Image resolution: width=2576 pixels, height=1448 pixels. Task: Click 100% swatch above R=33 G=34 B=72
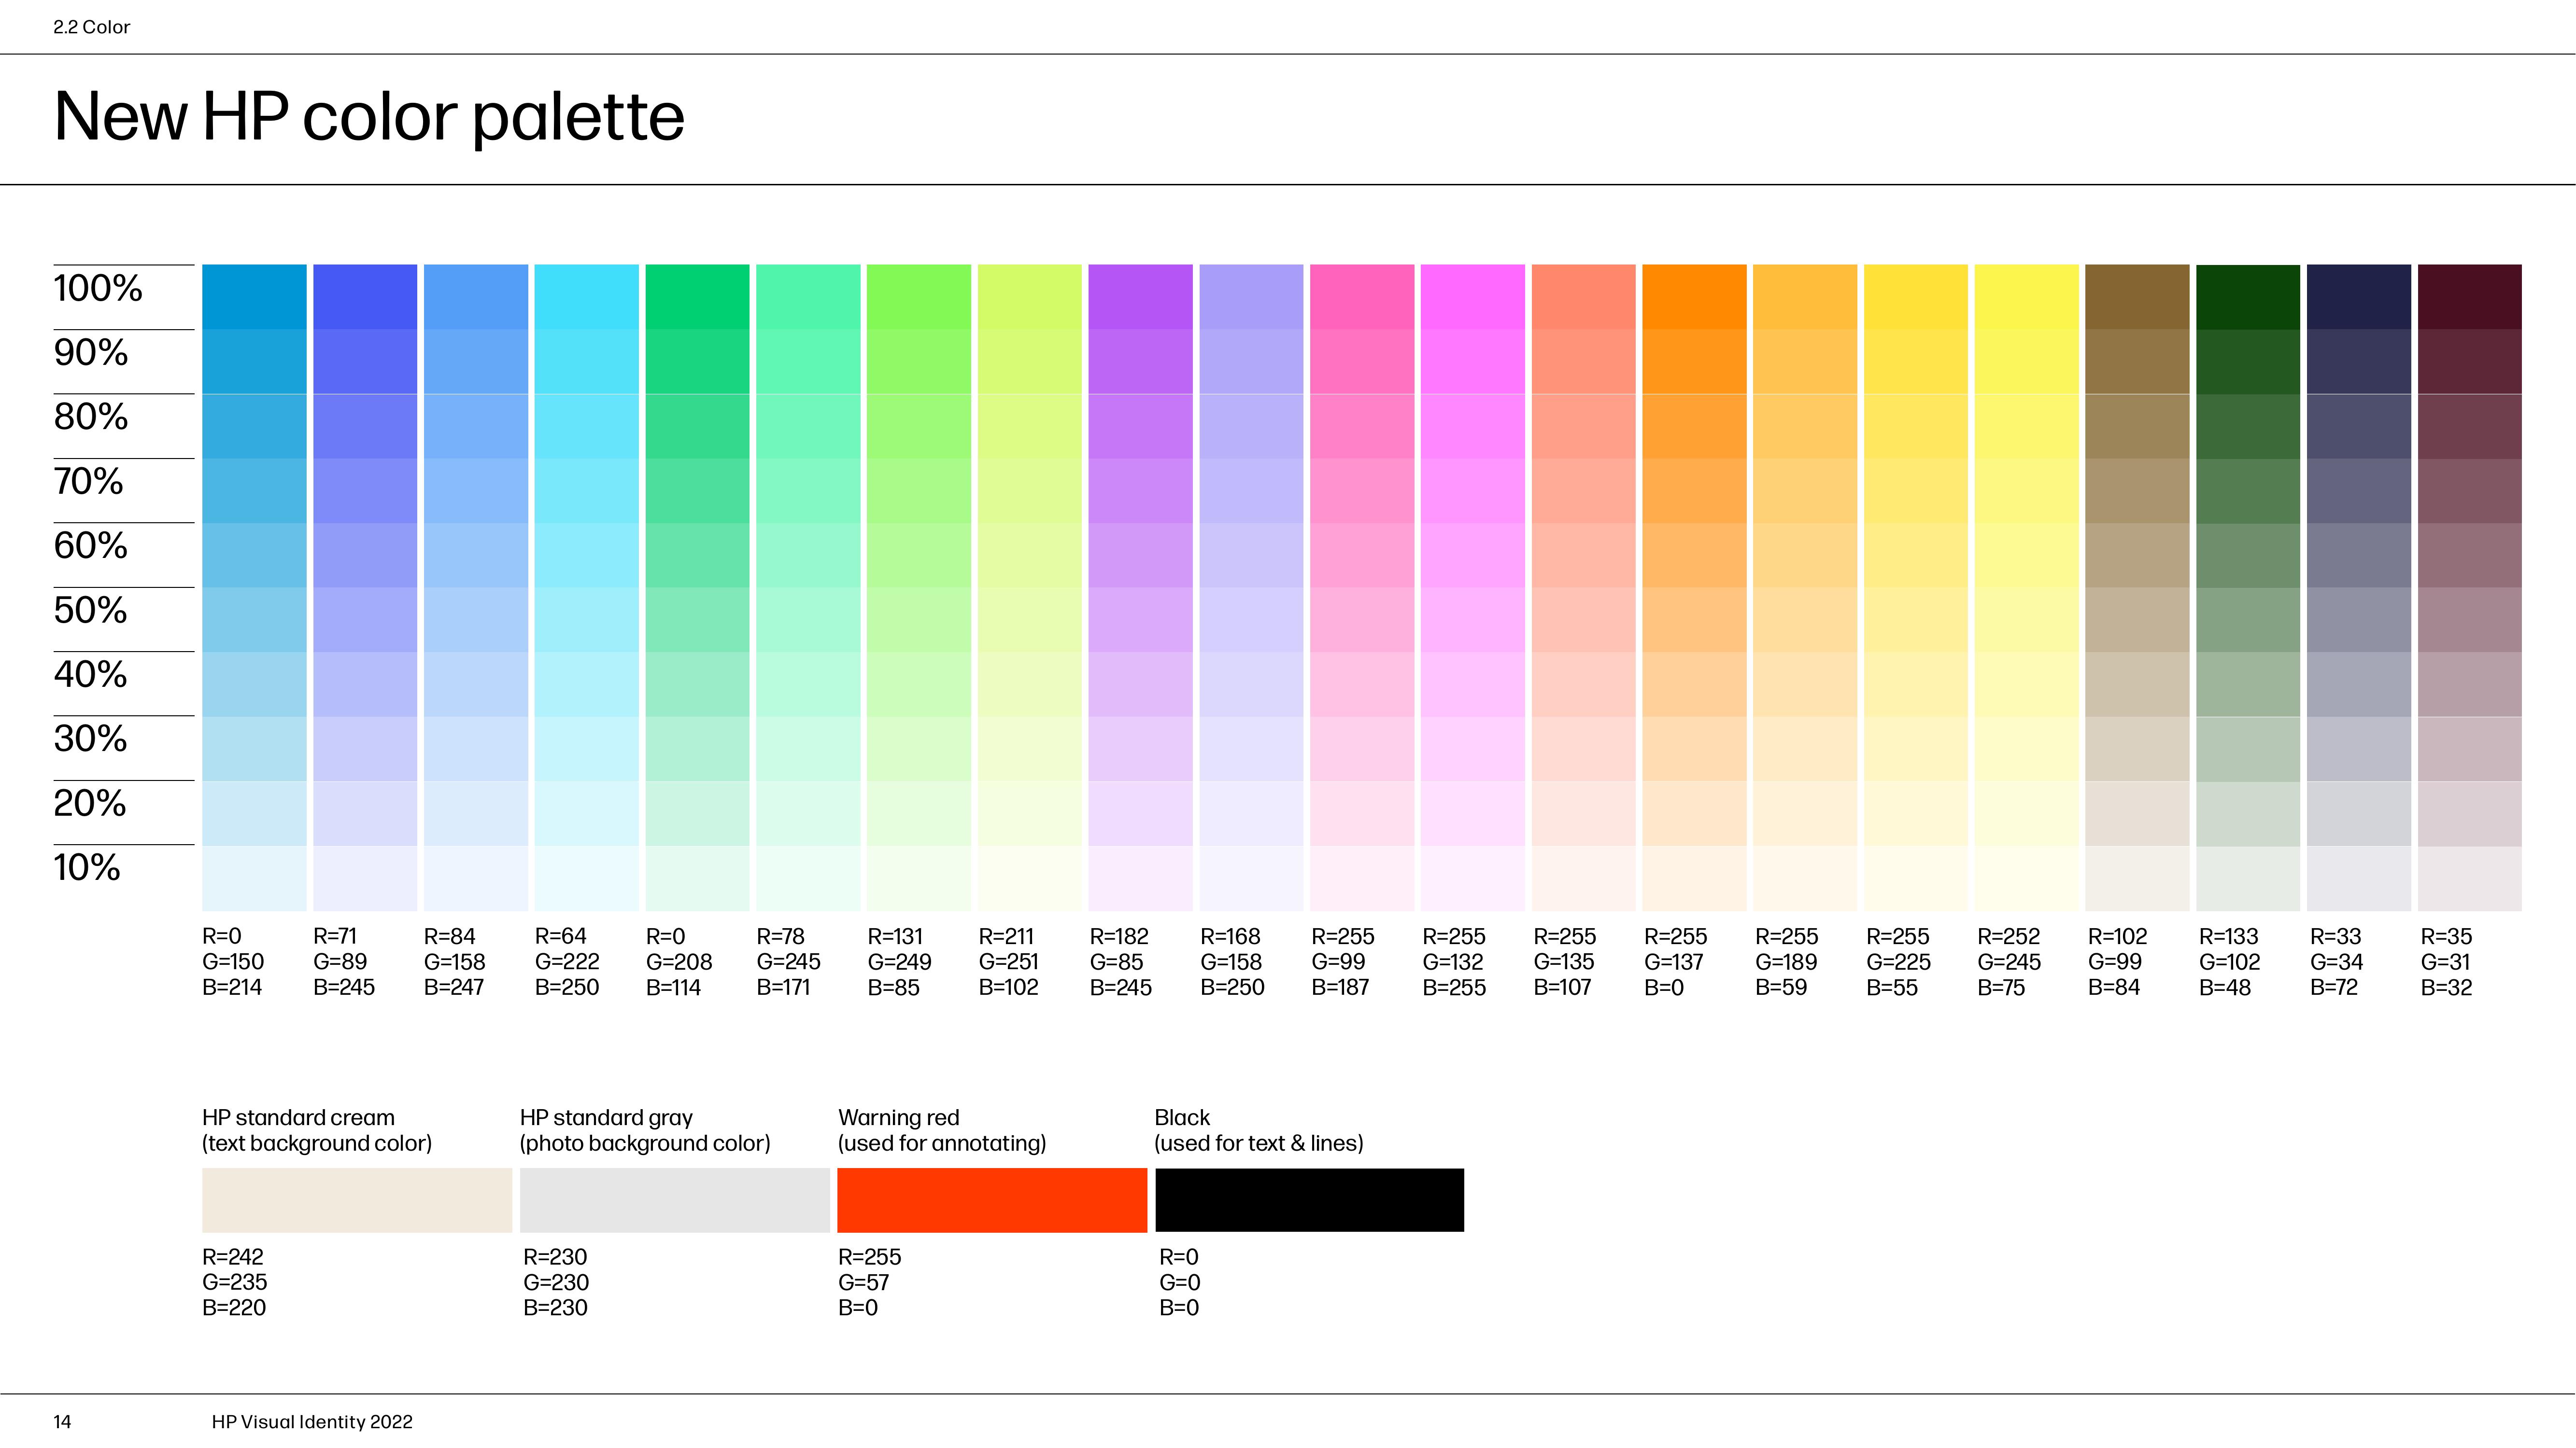2360,297
